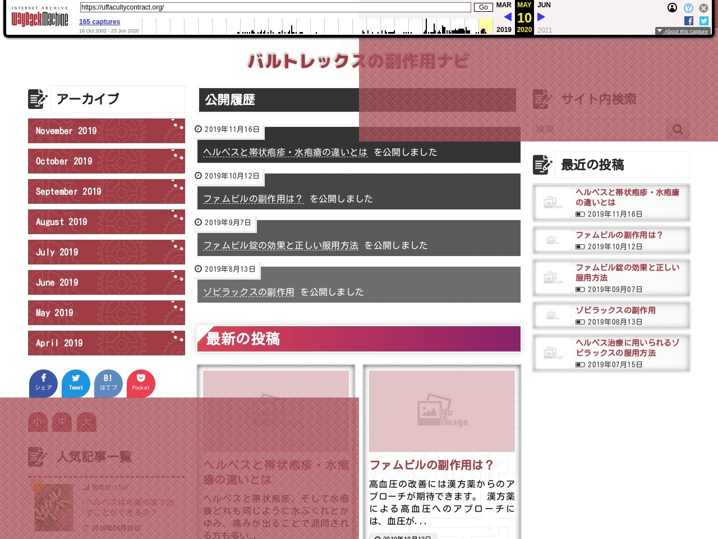This screenshot has height=539, width=718.
Task: Share capture via Wayback Twitter icon
Action: coord(704,21)
